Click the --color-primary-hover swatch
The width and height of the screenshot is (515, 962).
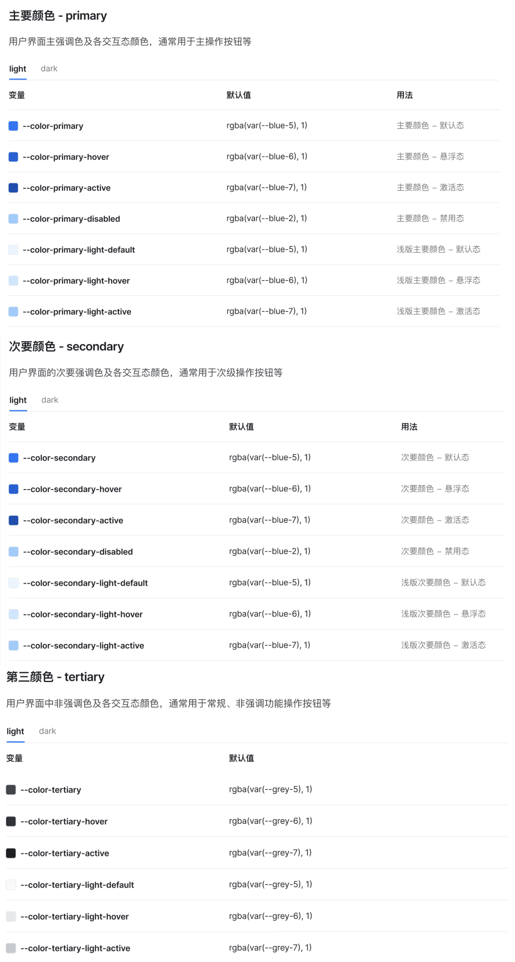(x=13, y=157)
